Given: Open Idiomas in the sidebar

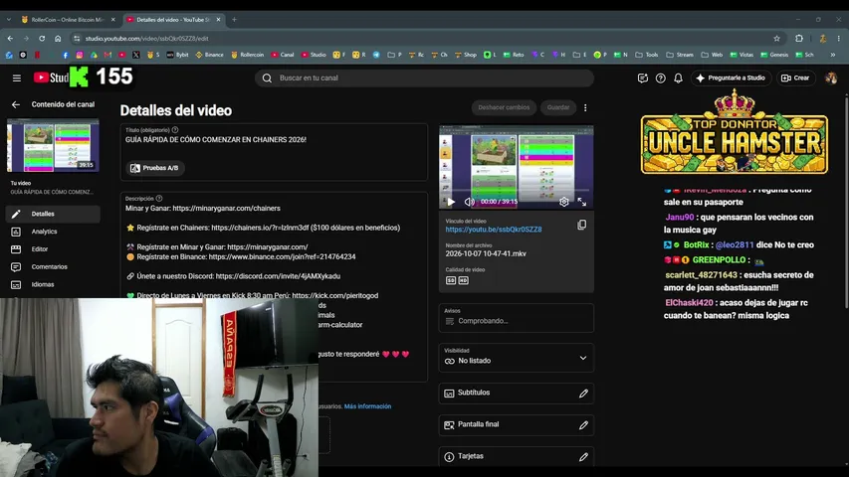Looking at the screenshot, I should [53, 284].
